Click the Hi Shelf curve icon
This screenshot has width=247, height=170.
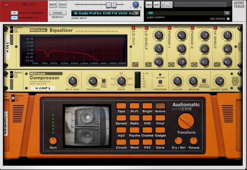pyautogui.click(x=217, y=64)
